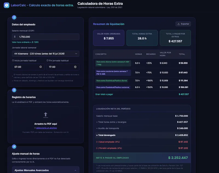Click the Valor hora ordinaria summary card
This screenshot has height=173, width=219.
(109, 38)
